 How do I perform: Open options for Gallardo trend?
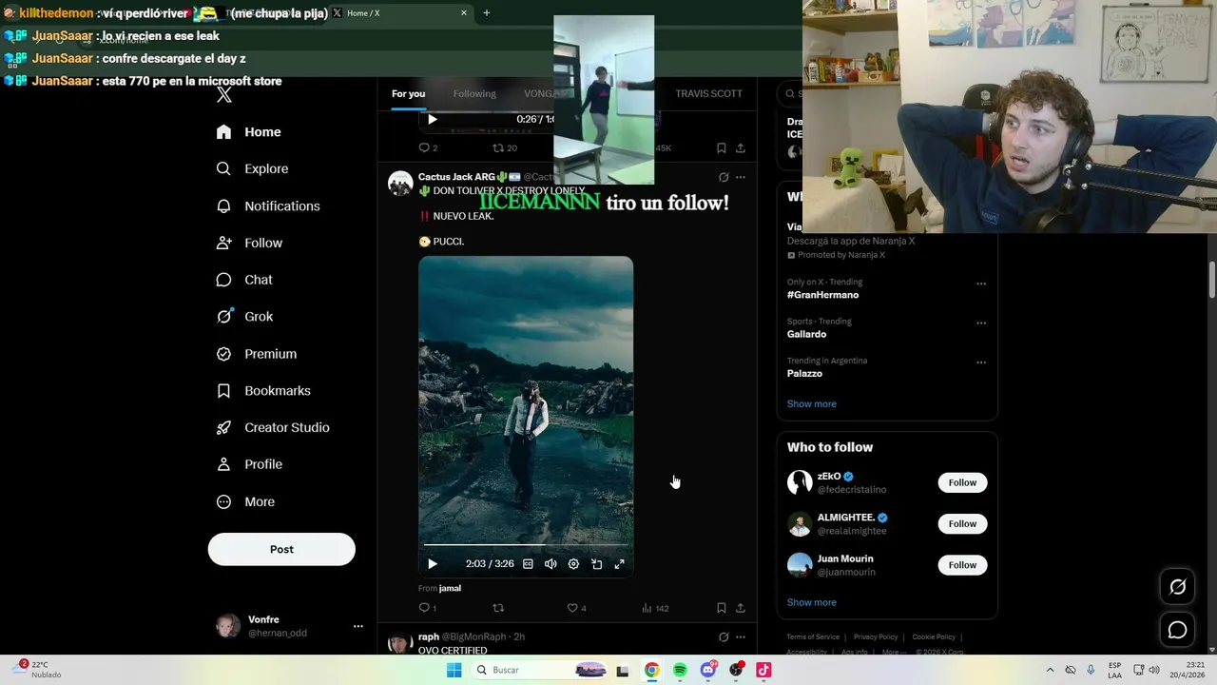[x=981, y=323]
